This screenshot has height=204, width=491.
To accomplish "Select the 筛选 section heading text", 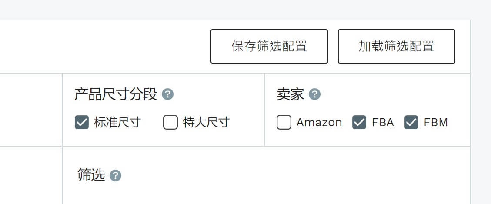I will point(91,175).
